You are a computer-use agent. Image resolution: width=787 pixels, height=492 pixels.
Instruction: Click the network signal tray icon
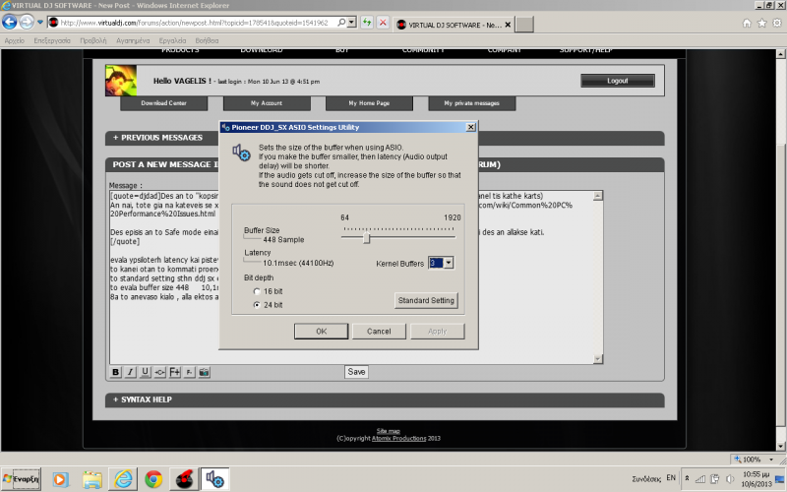(700, 479)
